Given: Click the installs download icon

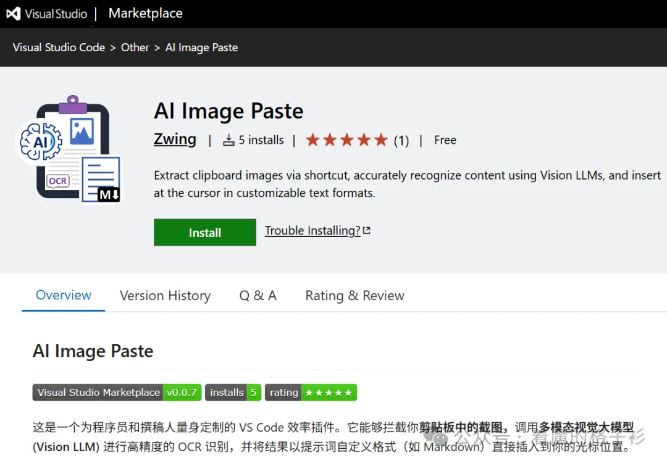Looking at the screenshot, I should click(x=229, y=140).
